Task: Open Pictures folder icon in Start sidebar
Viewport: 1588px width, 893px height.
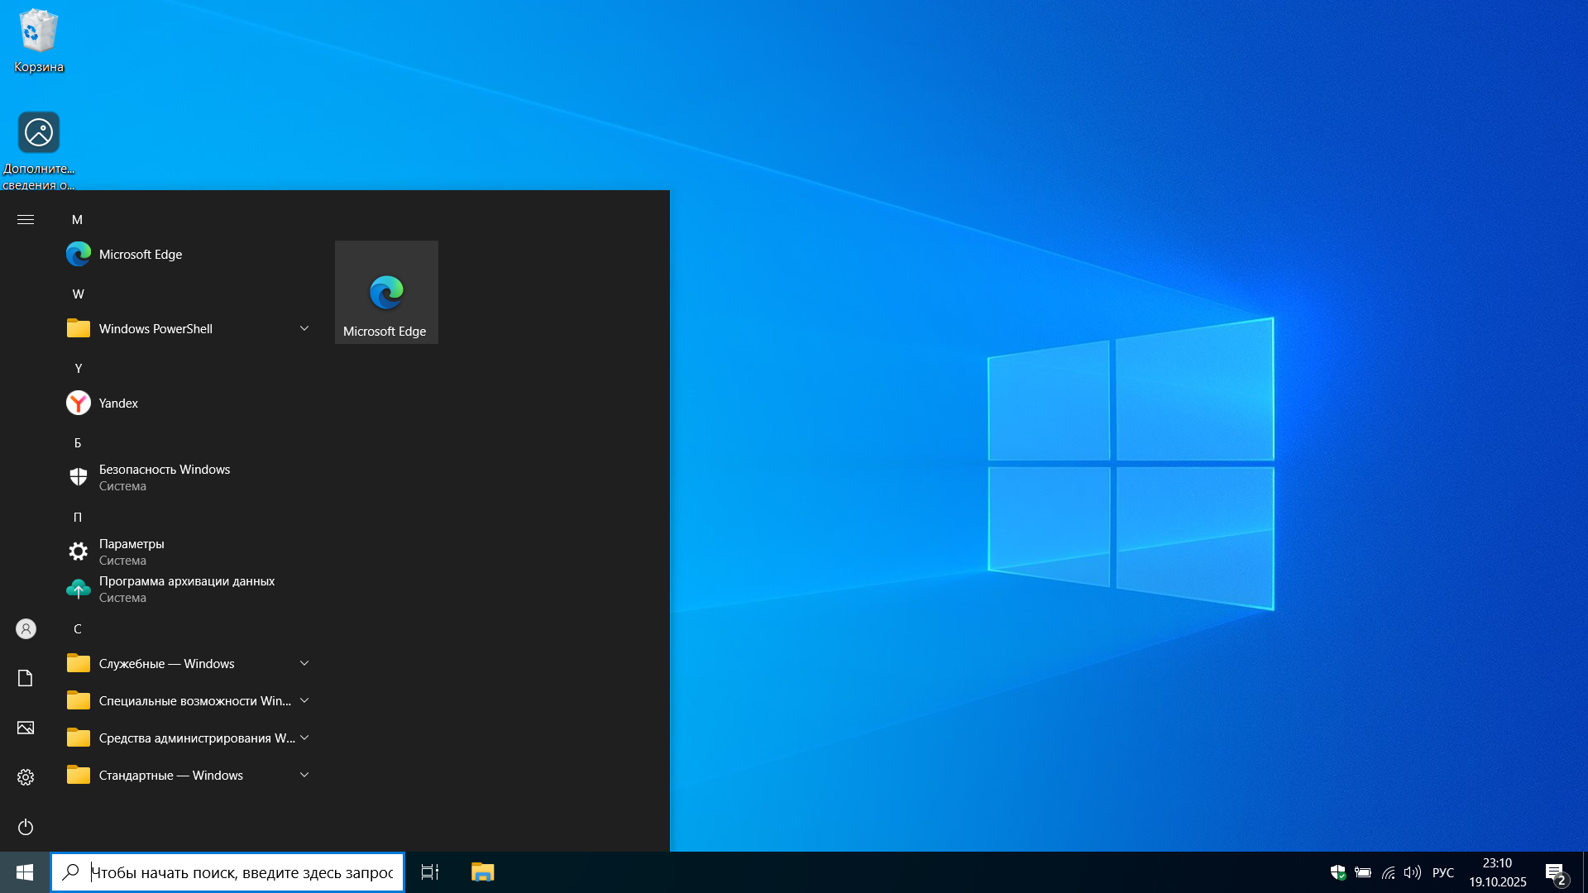Action: click(26, 728)
